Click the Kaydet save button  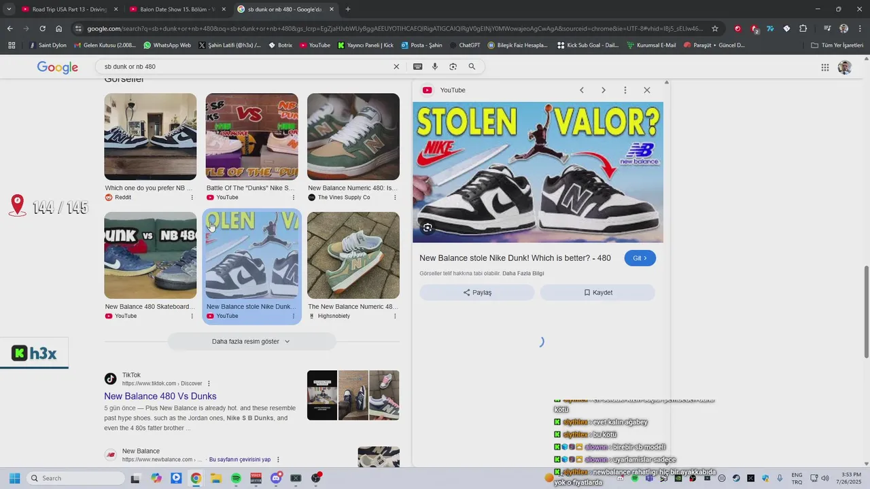(598, 293)
